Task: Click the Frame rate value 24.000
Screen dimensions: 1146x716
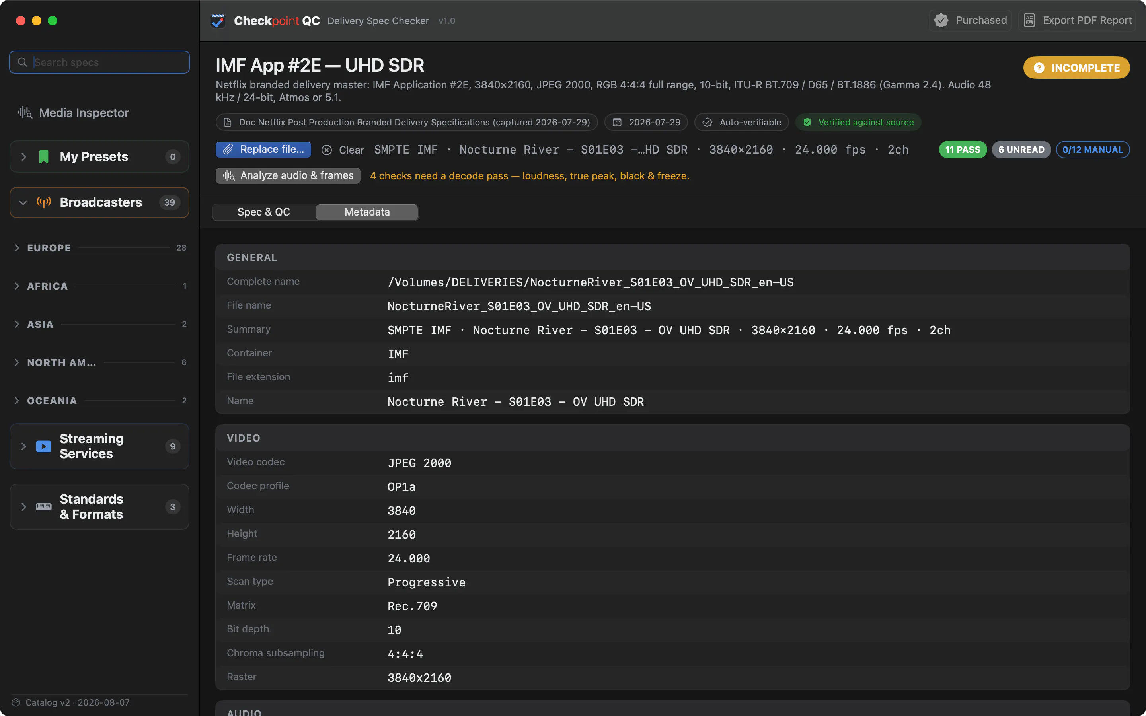Action: 409,558
